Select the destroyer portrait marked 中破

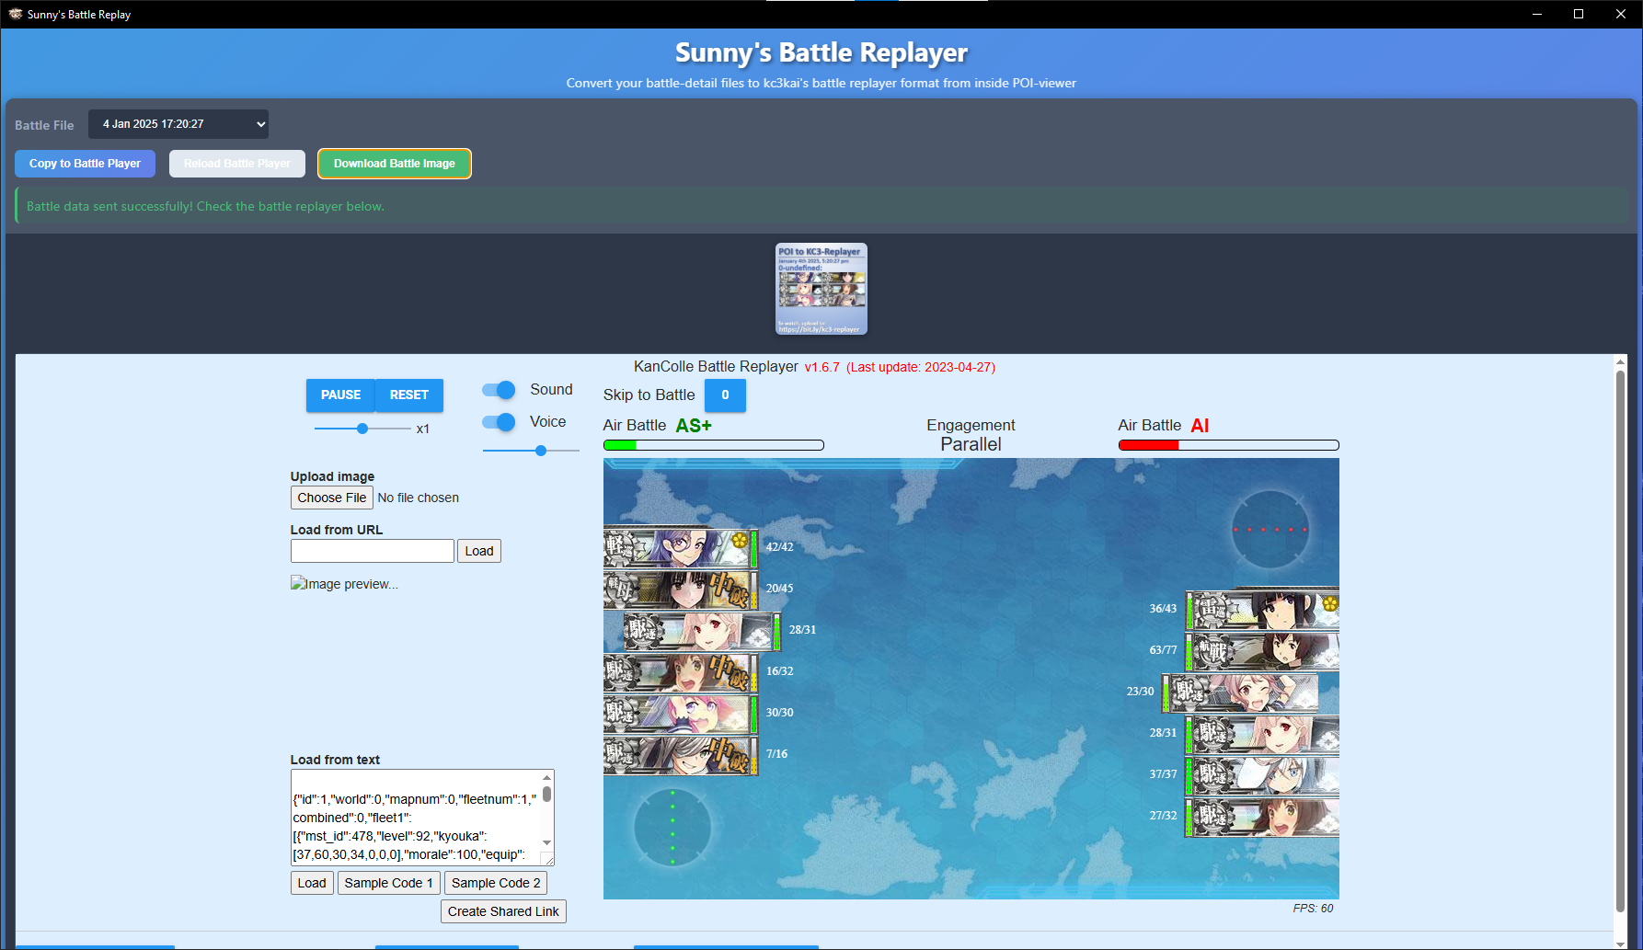tap(681, 670)
